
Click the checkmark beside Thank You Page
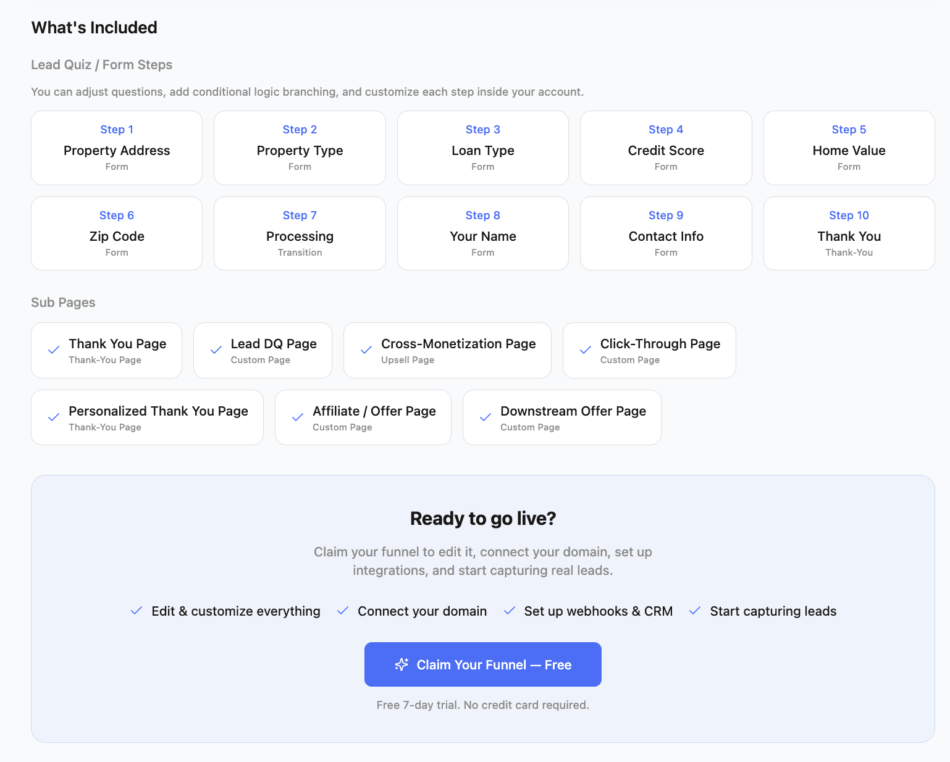click(x=53, y=350)
